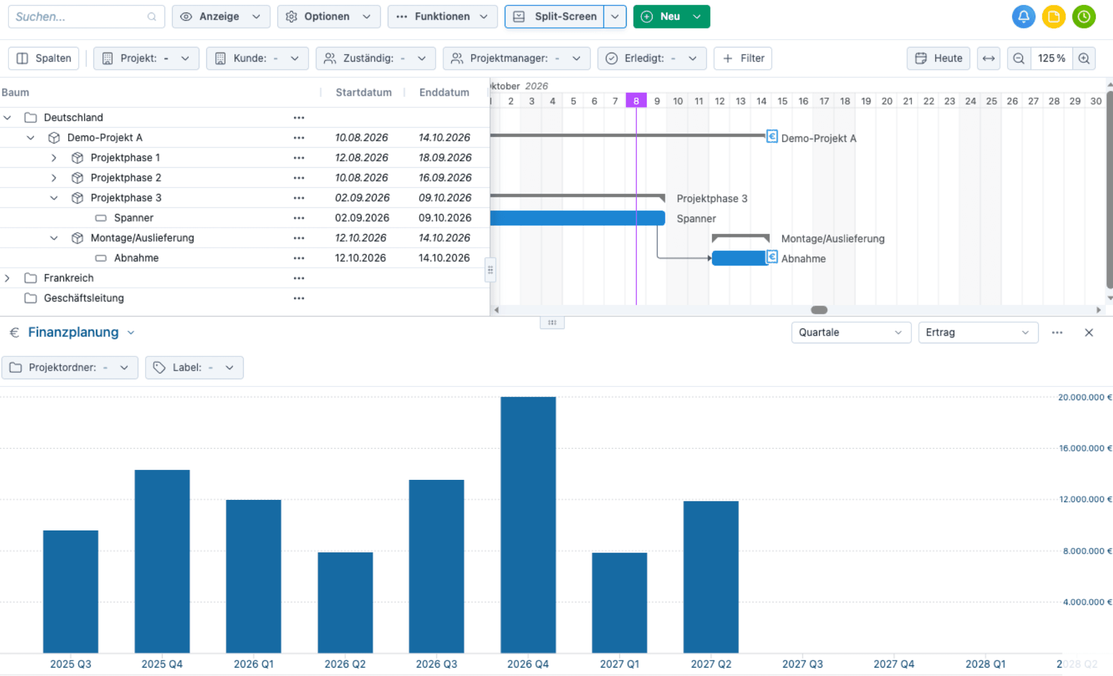Open the Optionen menu

click(x=328, y=16)
